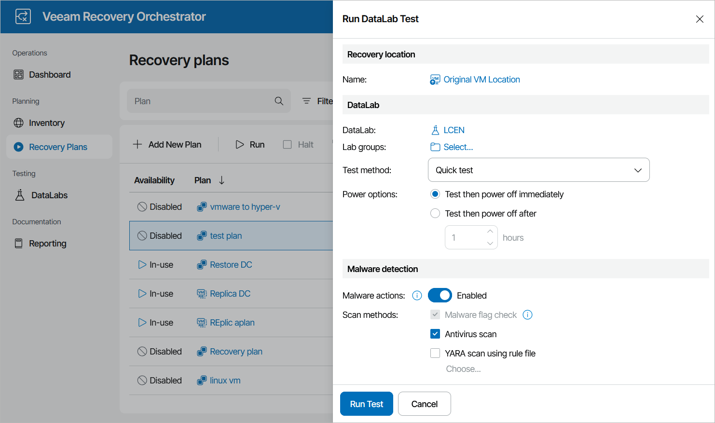715x423 pixels.
Task: Click the info icon beside Malware actions
Action: coord(417,296)
